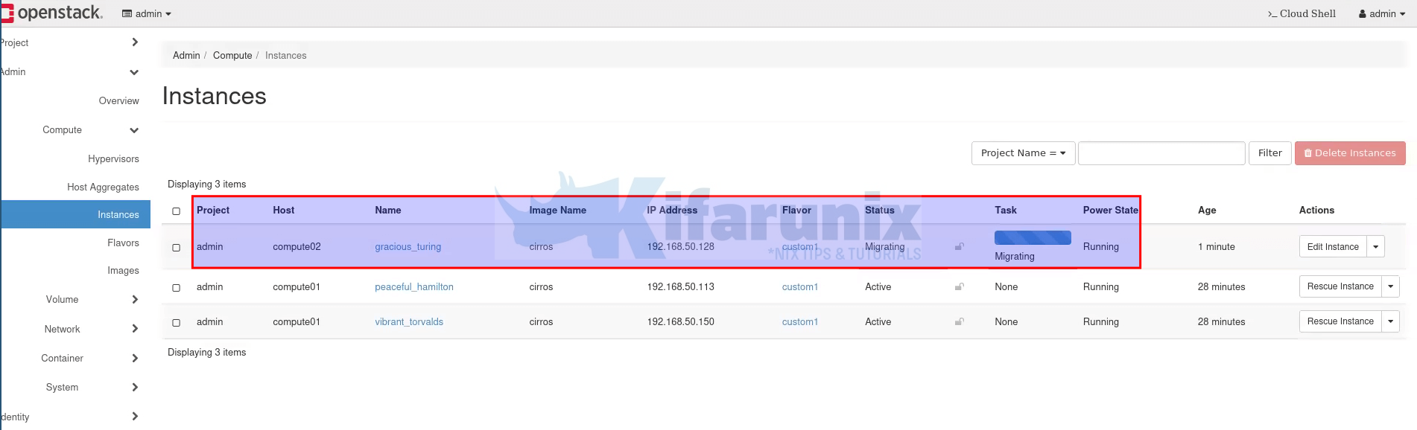1417x430 pixels.
Task: Check the peaceful_hamilton row checkbox
Action: (177, 288)
